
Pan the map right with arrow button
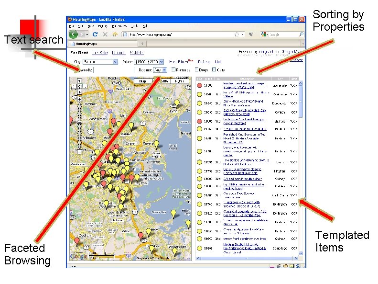[x=85, y=87]
